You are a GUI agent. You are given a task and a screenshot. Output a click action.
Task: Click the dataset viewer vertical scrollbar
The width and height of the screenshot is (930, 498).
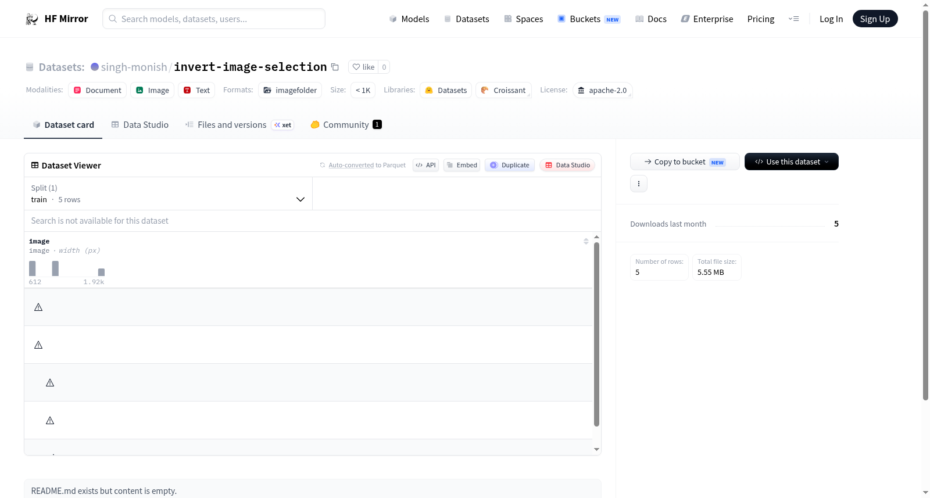[x=596, y=334]
